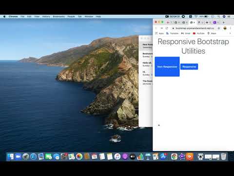Open Pages in the Dock
The width and height of the screenshot is (234, 176).
pos(156,156)
